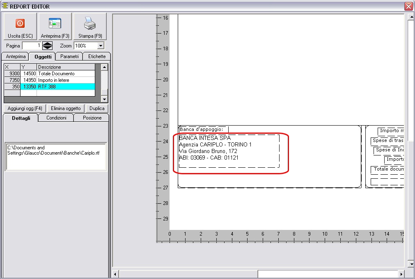
Task: Click the Y value 13350 cell
Action: point(29,86)
